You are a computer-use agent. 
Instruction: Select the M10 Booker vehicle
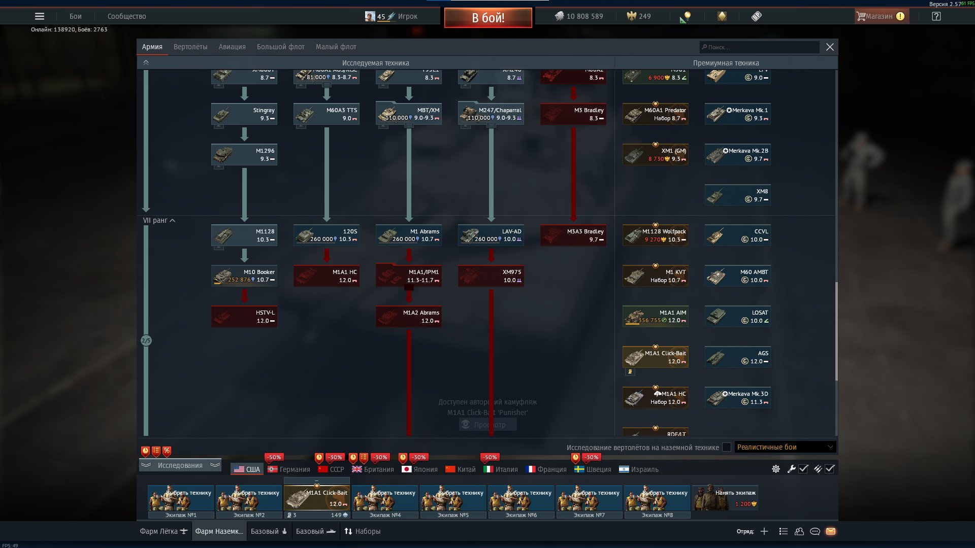(244, 276)
